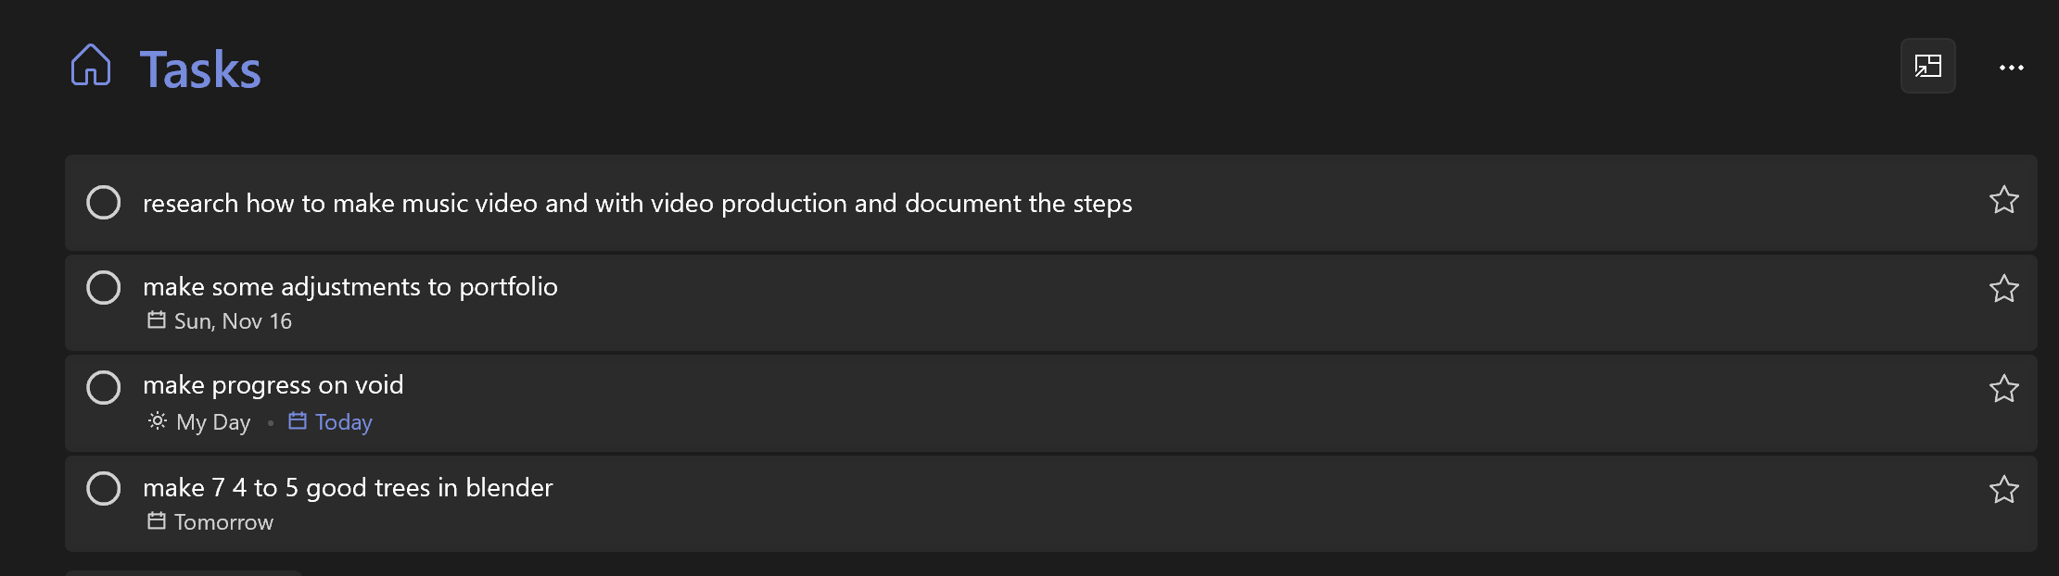Complete 'make 7 4 to 5 good trees in blender'
This screenshot has width=2059, height=576.
pos(103,488)
